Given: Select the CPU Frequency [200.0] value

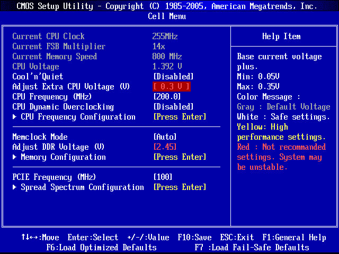Looking at the screenshot, I should pyautogui.click(x=167, y=96).
